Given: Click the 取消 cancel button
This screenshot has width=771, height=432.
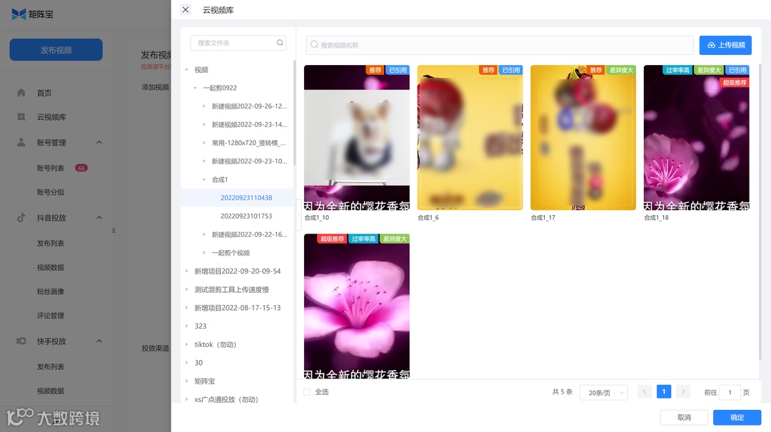Looking at the screenshot, I should (x=683, y=417).
